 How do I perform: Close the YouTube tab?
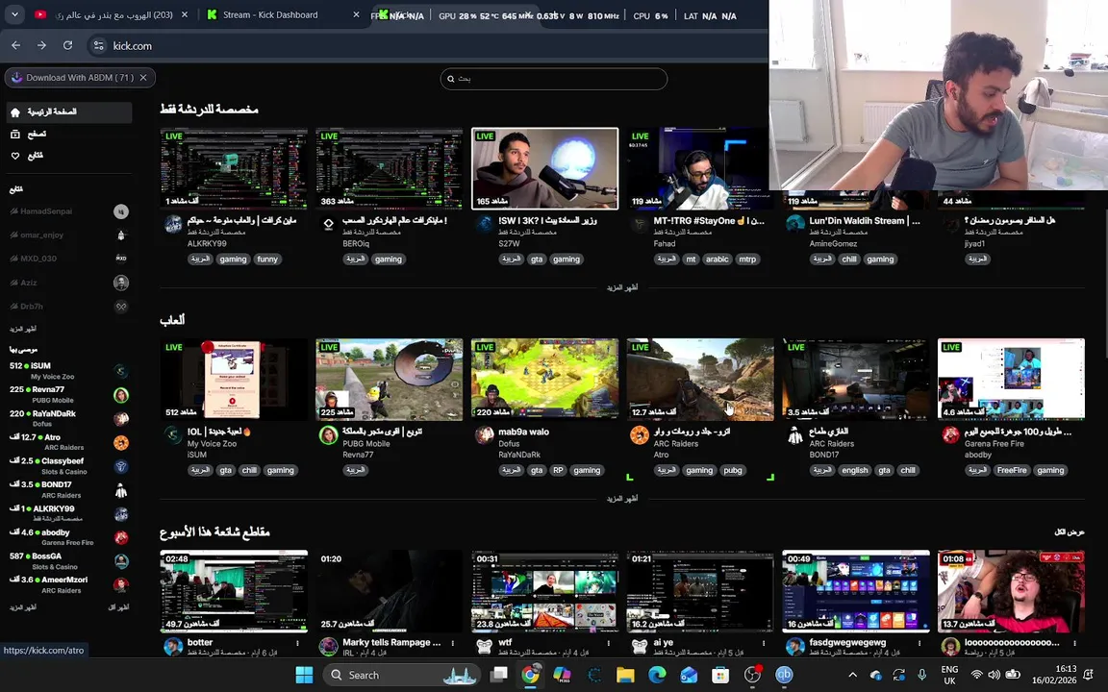[185, 14]
